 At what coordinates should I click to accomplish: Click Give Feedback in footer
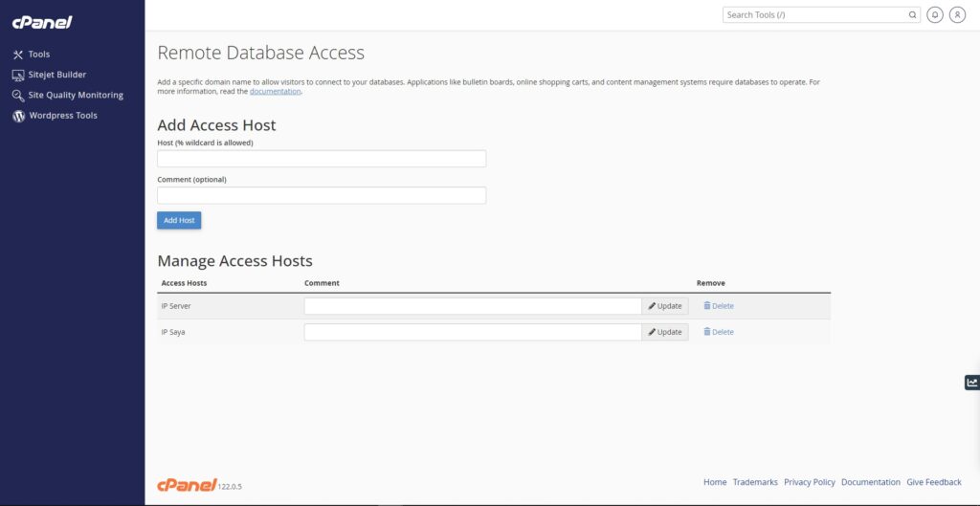[934, 482]
